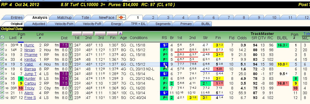Click the T surface icon in Jump T row
310x104 pixels.
click(71, 74)
